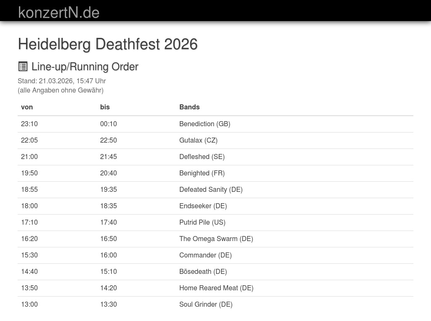This screenshot has width=431, height=321.
Task: Click on Defleshed (SE) band name
Action: 202,157
